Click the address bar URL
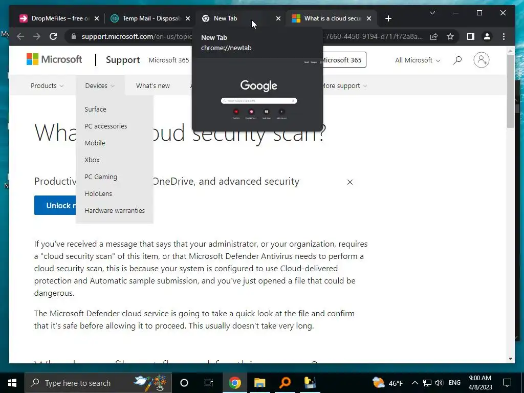 tap(136, 36)
